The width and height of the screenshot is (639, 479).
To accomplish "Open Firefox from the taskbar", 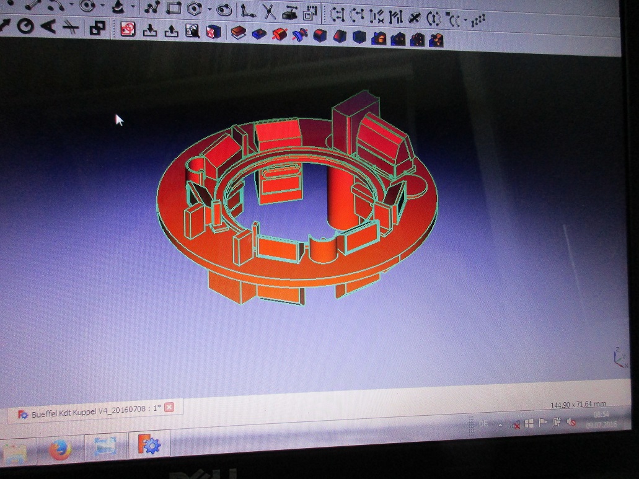I will [x=60, y=449].
